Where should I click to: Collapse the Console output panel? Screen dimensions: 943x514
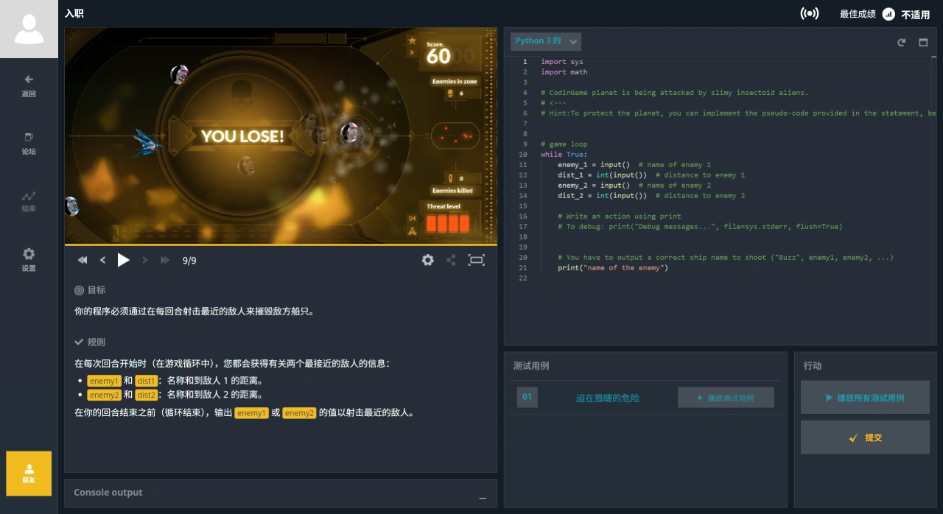click(x=483, y=498)
